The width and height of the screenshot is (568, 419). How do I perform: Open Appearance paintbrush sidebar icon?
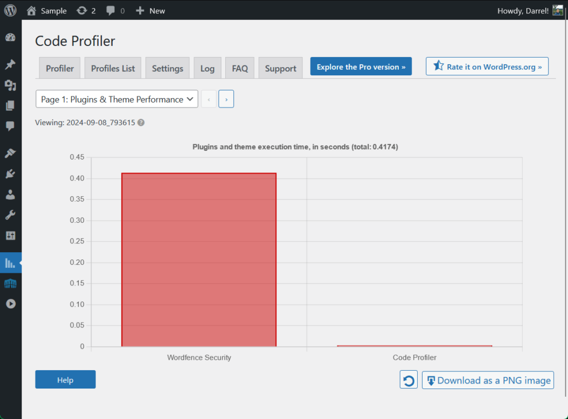(11, 153)
